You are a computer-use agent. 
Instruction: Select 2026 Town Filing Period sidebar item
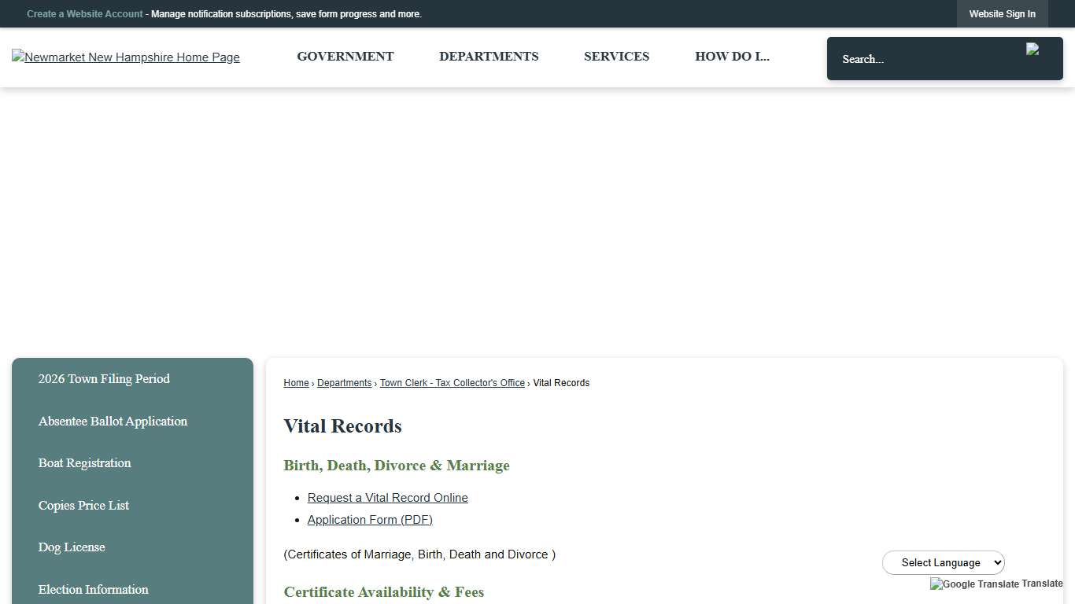pos(104,379)
